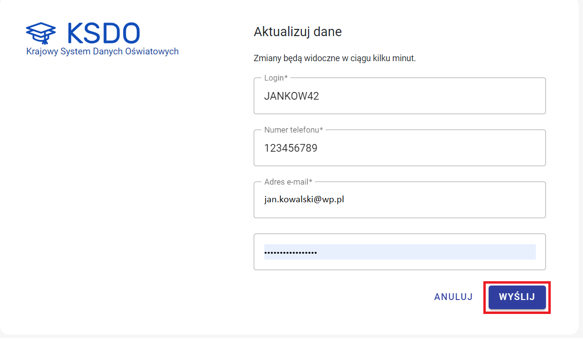Screen dimensions: 583x339
Task: Click the Krajowy System Danych Oświatowych subtitle
Action: (103, 52)
